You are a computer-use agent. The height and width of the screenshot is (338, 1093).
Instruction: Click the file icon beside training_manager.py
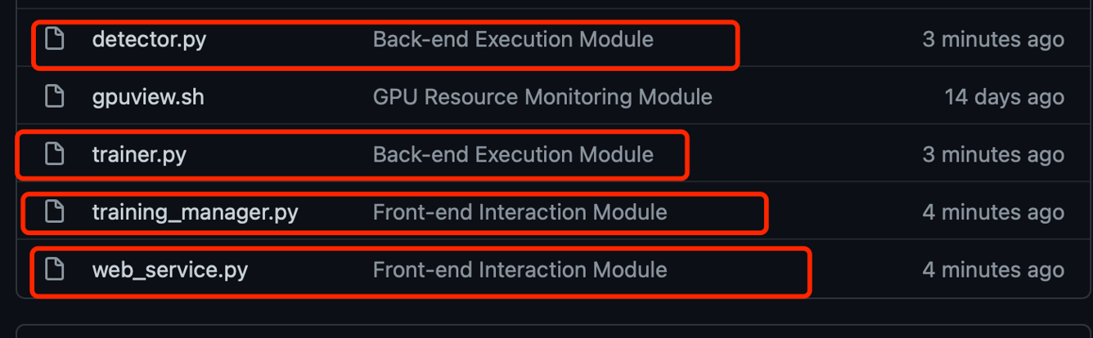pyautogui.click(x=54, y=212)
